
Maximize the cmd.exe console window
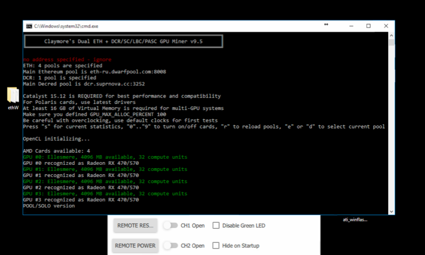click(368, 26)
